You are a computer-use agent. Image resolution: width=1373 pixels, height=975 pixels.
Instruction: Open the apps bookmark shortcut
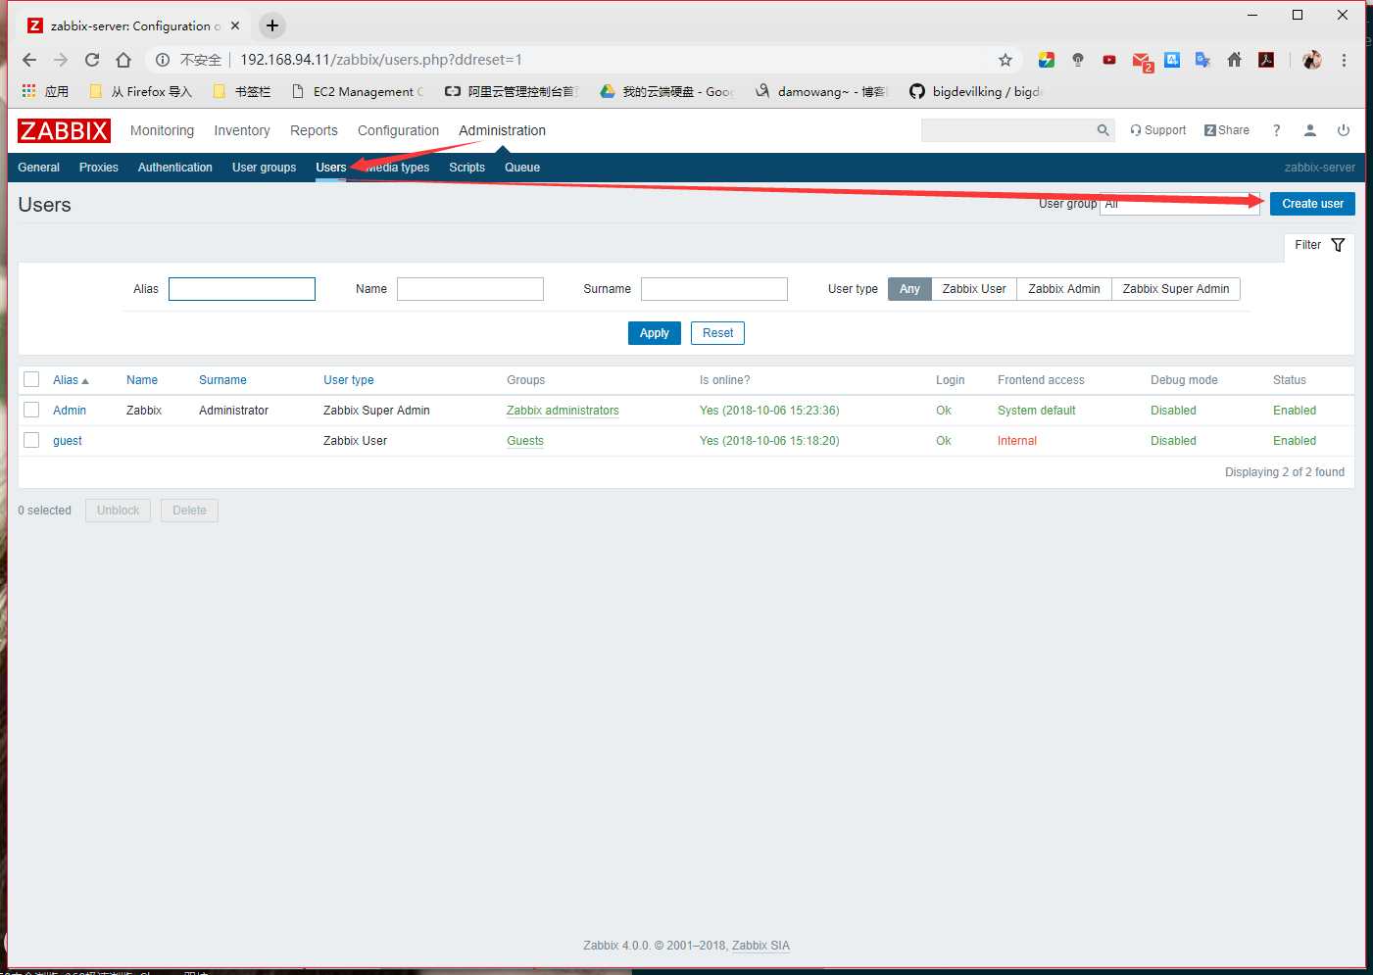(45, 91)
